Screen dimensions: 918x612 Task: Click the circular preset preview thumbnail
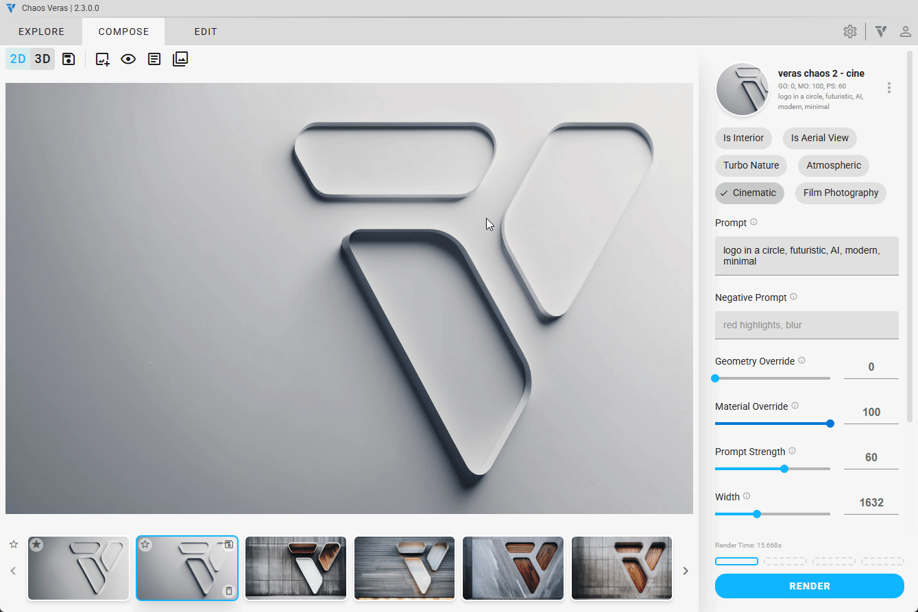[x=742, y=89]
